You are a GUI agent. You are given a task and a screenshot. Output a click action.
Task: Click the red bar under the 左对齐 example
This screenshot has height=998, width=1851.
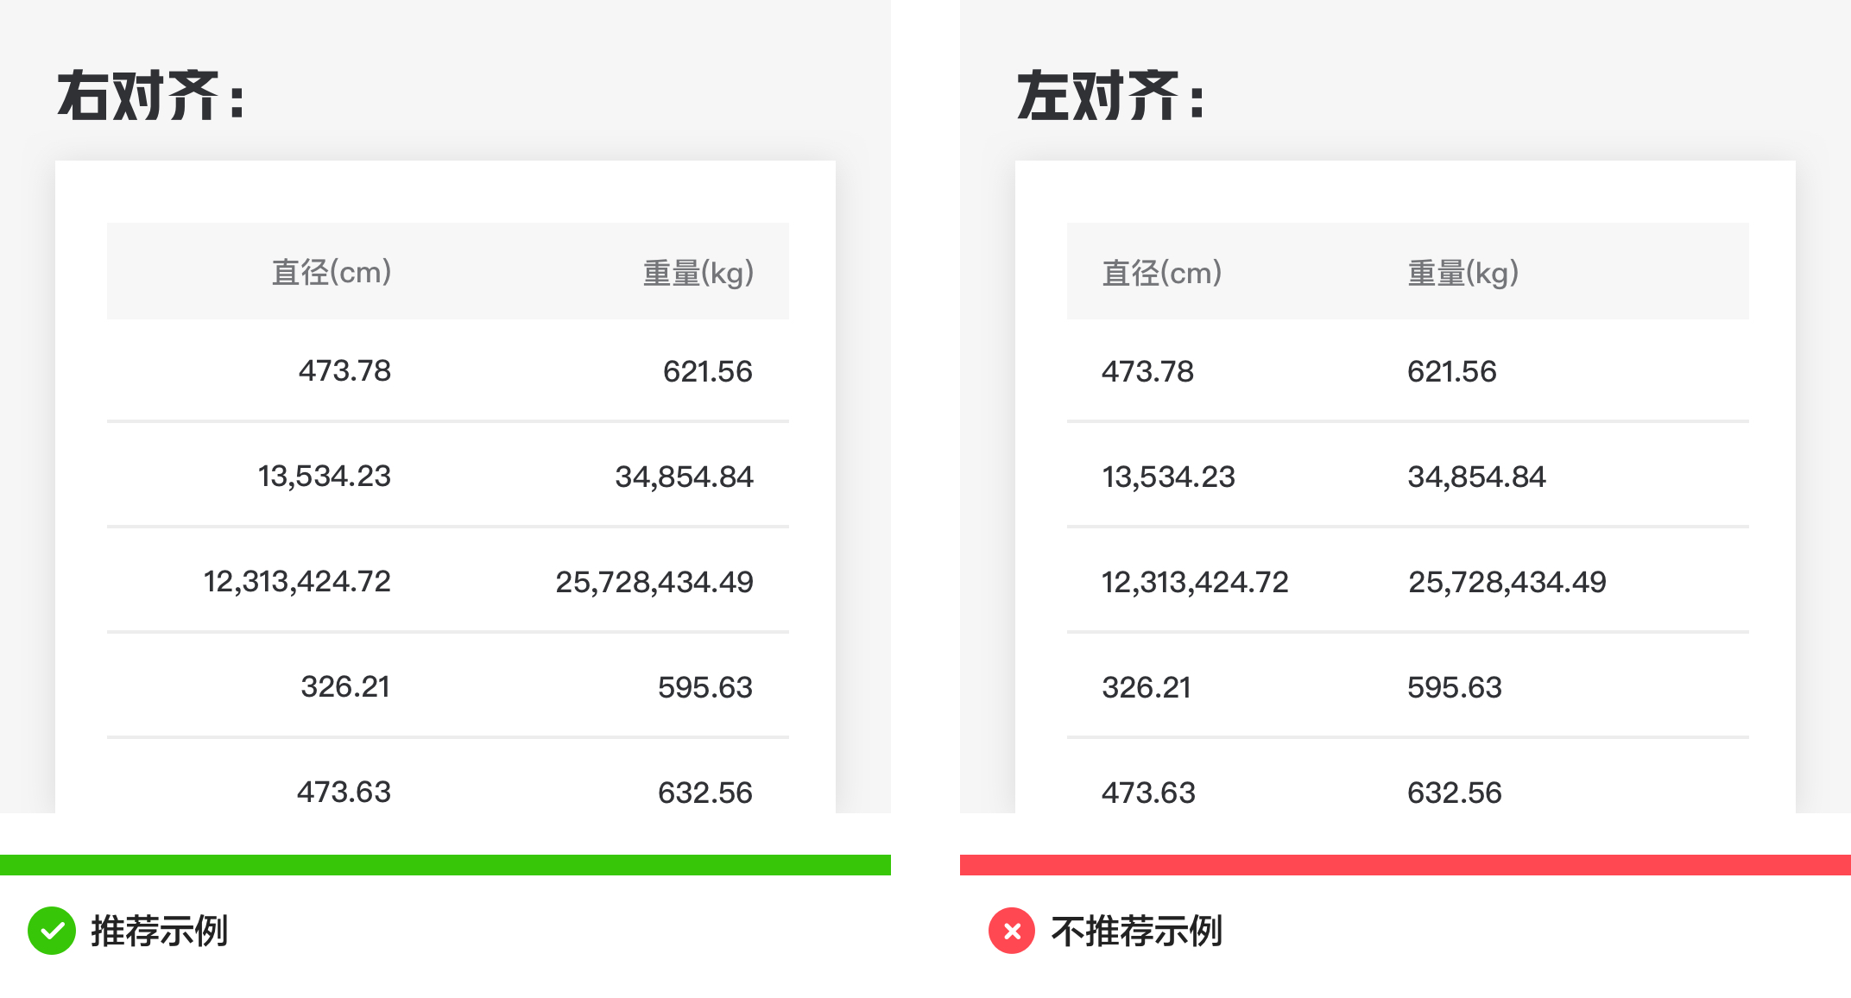1406,865
